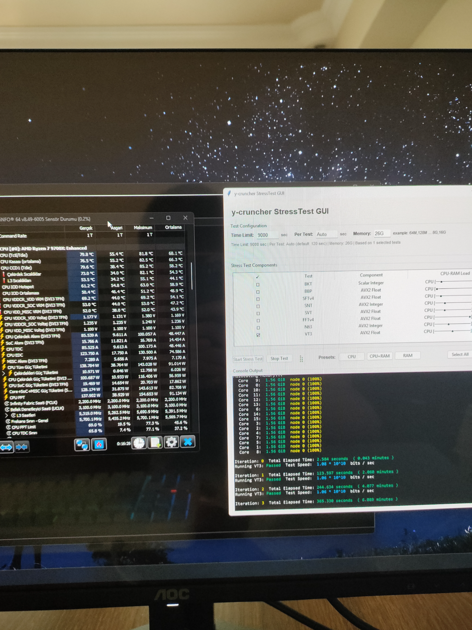Toggle the select-all checkmark in Test header
This screenshot has height=630, width=472.
257,277
